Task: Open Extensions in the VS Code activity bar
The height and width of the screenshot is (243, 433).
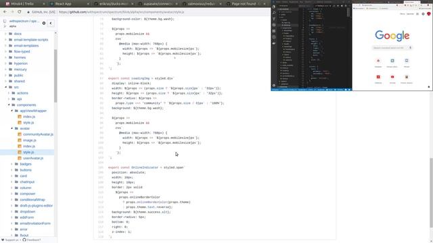Action: (x=274, y=31)
